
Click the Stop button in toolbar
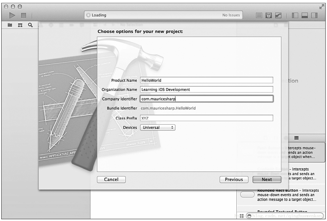point(24,15)
